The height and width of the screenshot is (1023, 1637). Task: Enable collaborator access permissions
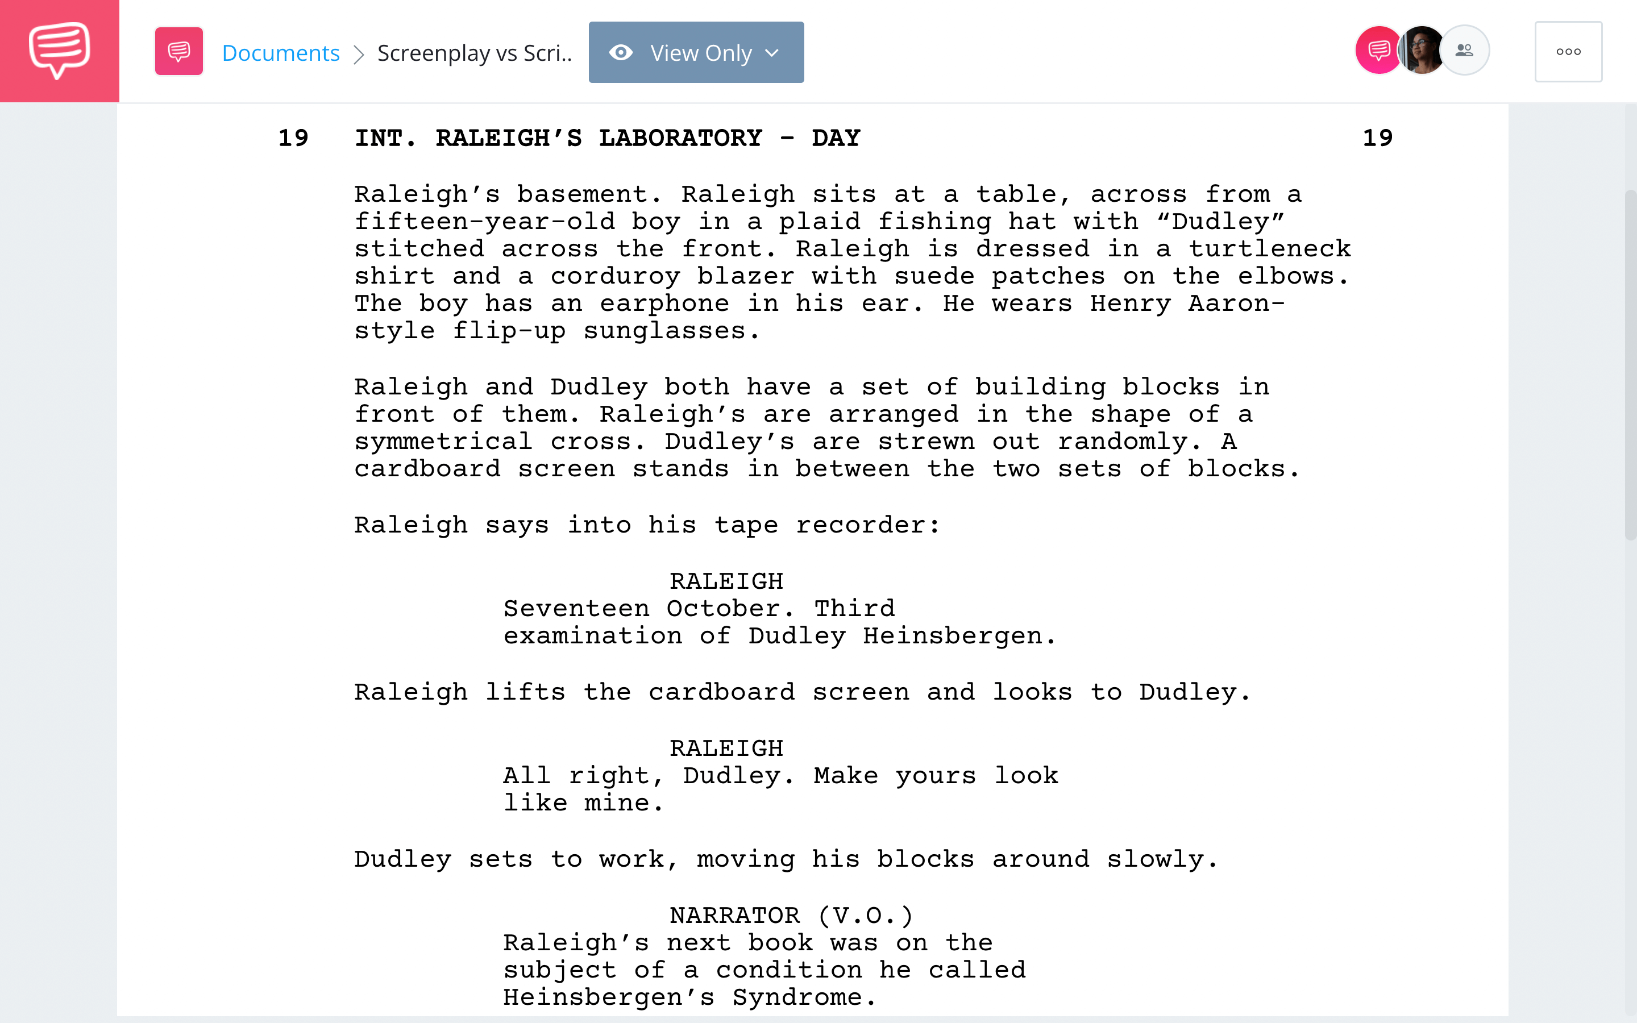click(x=1465, y=52)
